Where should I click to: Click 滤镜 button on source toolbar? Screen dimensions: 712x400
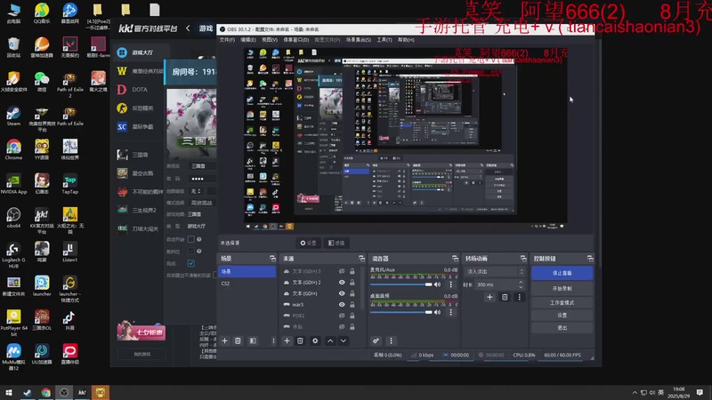click(336, 243)
